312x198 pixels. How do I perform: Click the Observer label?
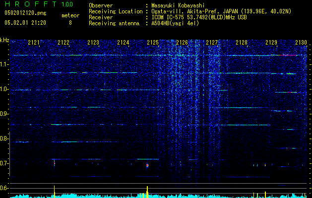101,5
